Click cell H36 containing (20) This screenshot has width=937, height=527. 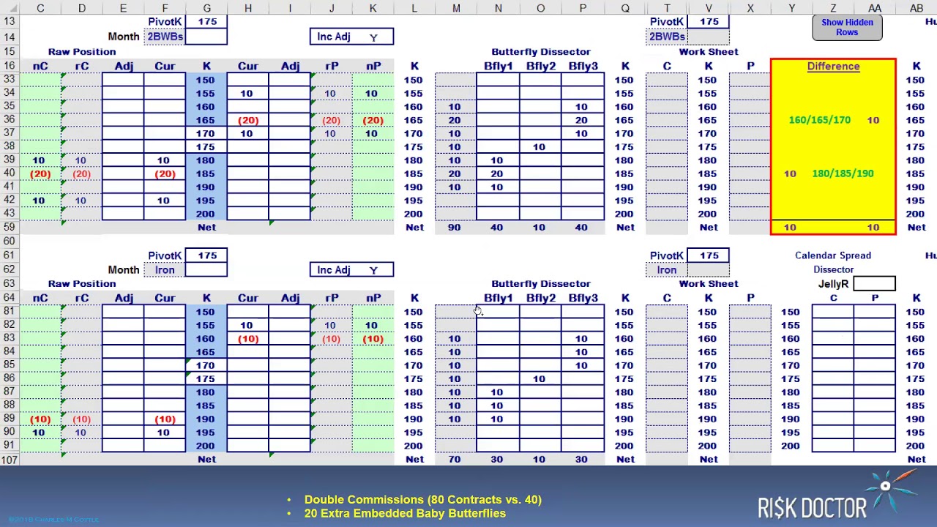pos(248,120)
